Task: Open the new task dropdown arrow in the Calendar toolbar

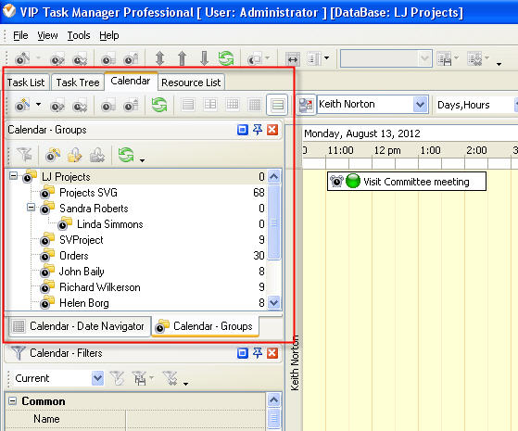Action: pyautogui.click(x=38, y=105)
